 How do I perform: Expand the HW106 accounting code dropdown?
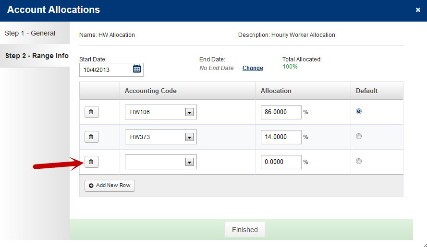189,112
